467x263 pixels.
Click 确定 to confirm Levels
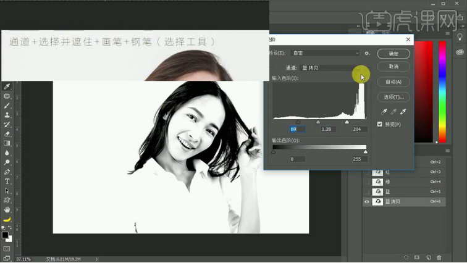point(393,54)
